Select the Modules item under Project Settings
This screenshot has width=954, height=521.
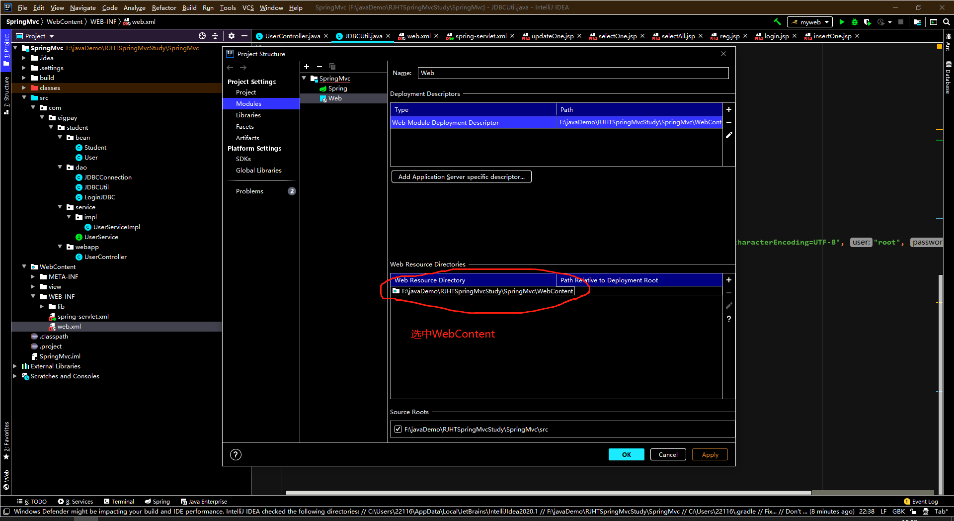pos(248,103)
